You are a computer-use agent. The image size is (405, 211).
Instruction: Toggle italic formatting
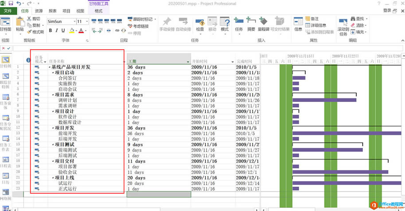[x=57, y=31]
